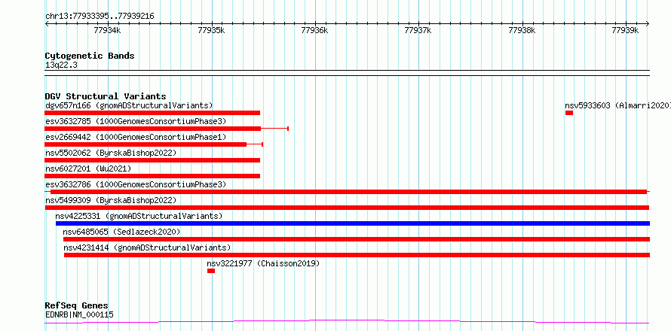671x331 pixels.
Task: Click the magenta EDNRB gene line
Action: tap(347, 321)
